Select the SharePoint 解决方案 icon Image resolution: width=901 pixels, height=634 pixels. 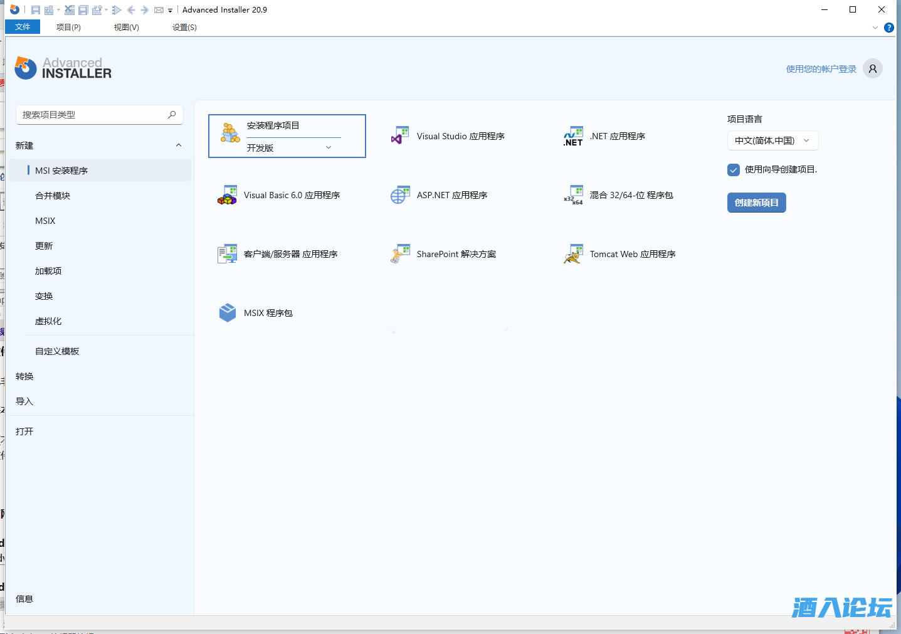click(400, 254)
